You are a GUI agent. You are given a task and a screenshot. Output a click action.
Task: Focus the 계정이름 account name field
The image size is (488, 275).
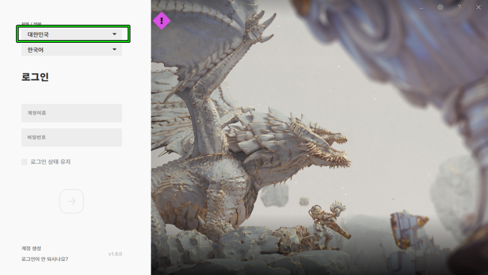(71, 113)
